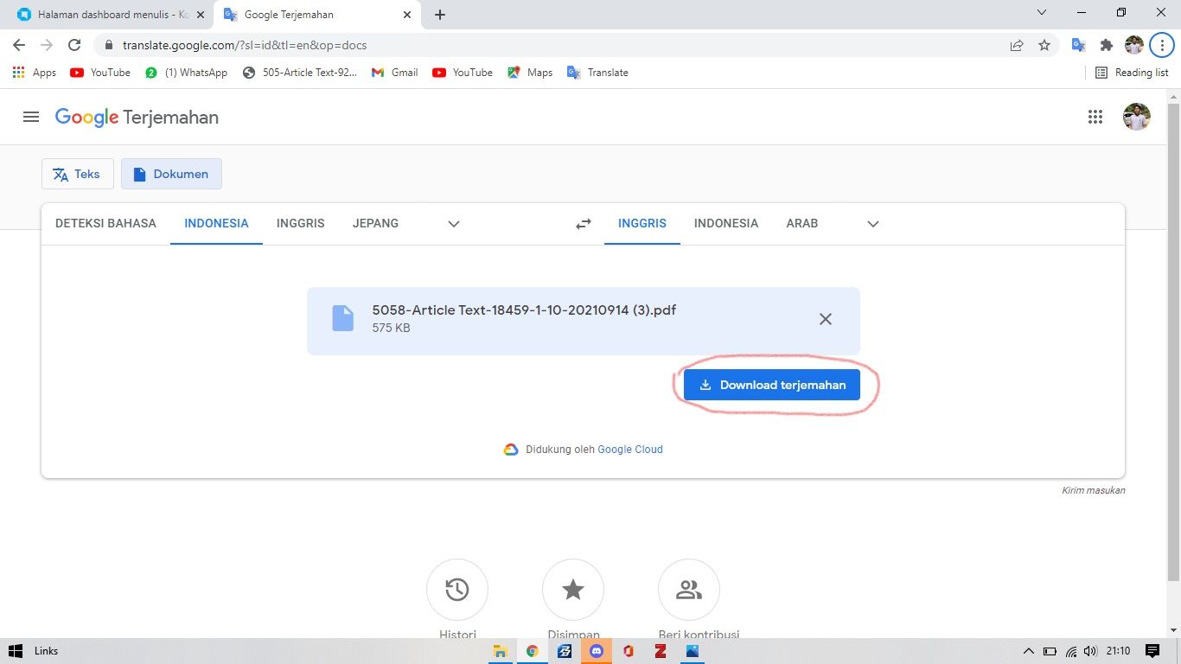Open a new browser tab
The width and height of the screenshot is (1181, 664).
[440, 15]
